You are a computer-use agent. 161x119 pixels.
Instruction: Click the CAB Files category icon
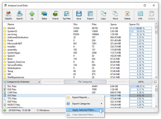pyautogui.click(x=5, y=93)
